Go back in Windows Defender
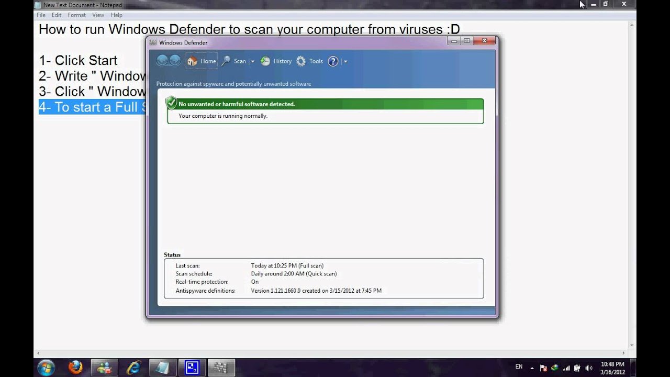The image size is (670, 377). 162,61
